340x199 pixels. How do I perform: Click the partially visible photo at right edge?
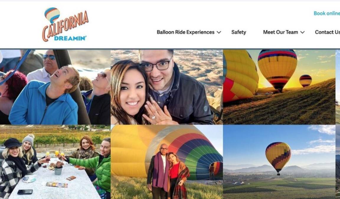(x=338, y=124)
